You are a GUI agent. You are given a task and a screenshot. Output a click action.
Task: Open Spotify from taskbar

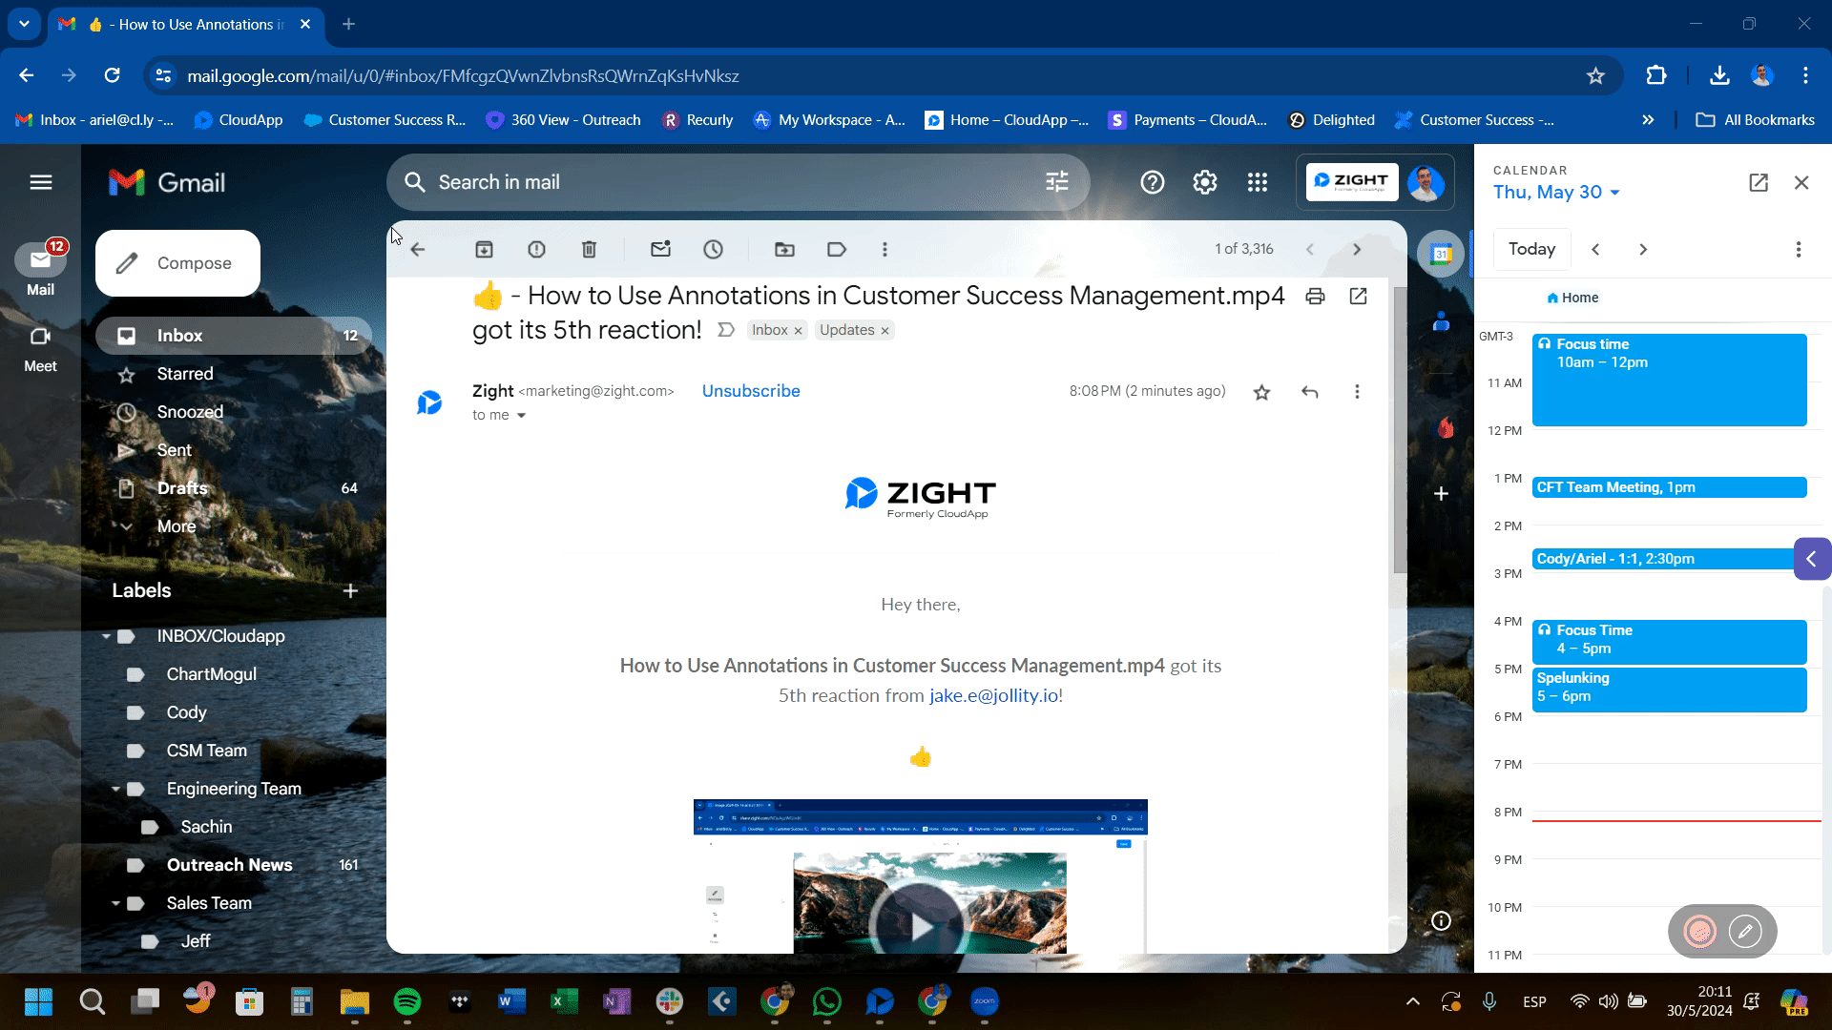pos(407,1001)
